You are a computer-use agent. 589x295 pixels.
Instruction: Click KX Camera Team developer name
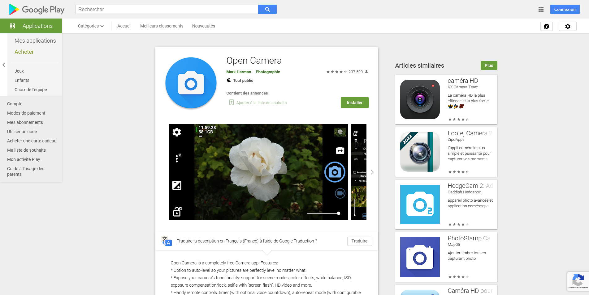(463, 87)
